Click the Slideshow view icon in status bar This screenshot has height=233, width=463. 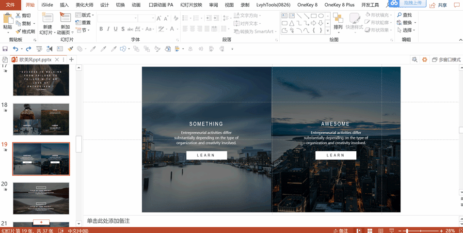point(392,231)
